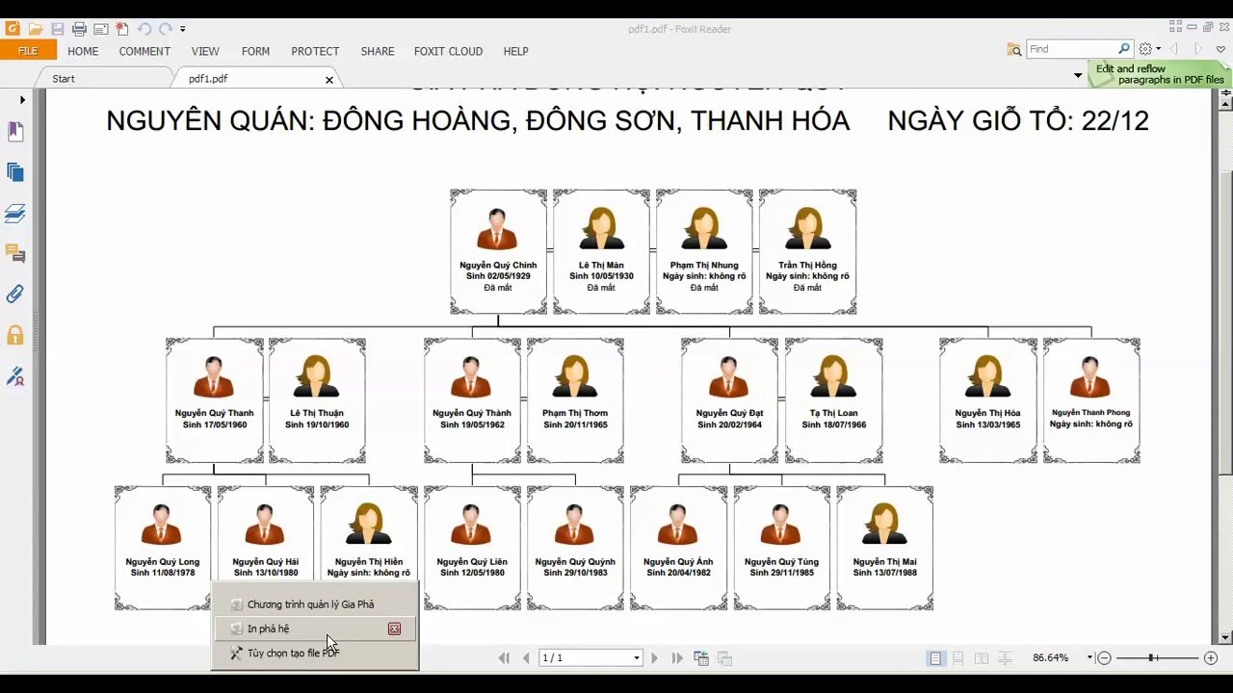Click the previous view icon in status bar

click(701, 658)
